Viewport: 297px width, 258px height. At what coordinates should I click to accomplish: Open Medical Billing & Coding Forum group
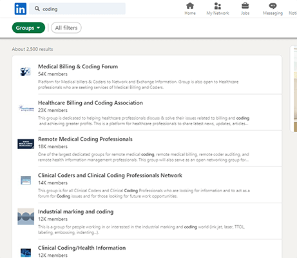click(78, 66)
